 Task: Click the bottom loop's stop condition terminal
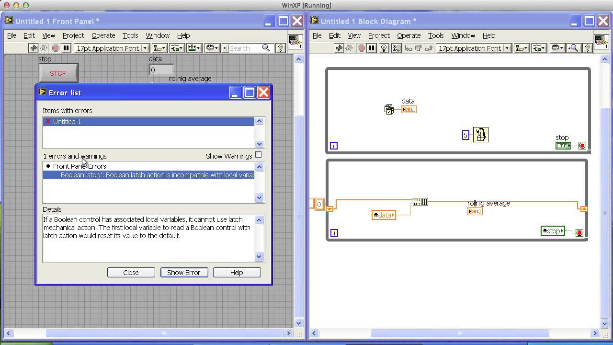[x=579, y=233]
